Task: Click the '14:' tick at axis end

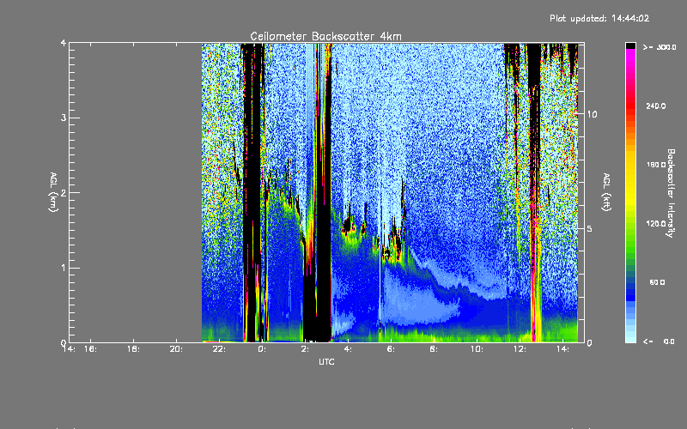Action: (x=562, y=349)
